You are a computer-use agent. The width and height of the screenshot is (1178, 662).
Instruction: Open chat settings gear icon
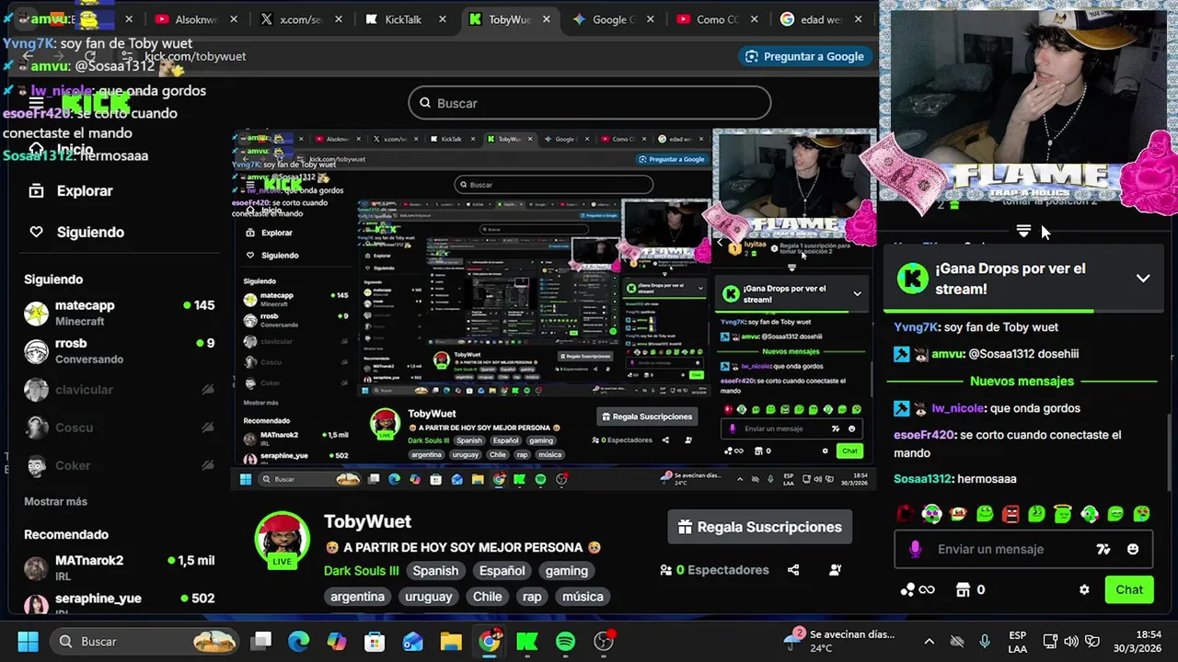pos(1084,589)
